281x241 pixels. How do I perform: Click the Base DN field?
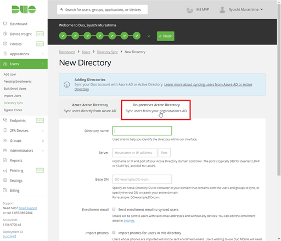coord(142,179)
